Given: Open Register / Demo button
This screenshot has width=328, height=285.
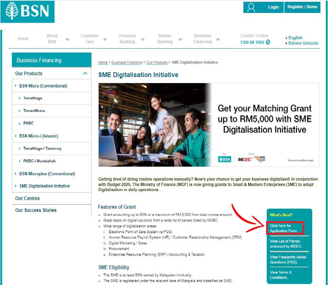Looking at the screenshot, I should coord(302,7).
